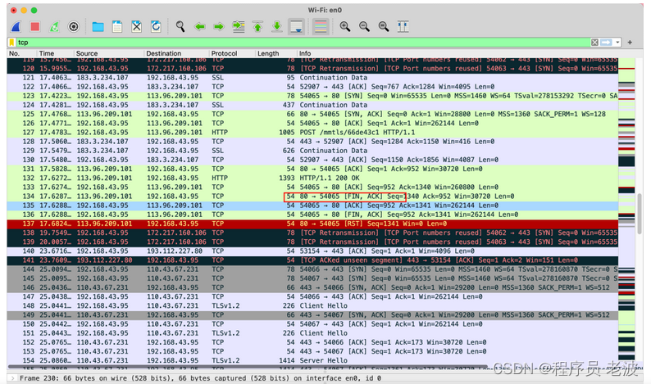The height and width of the screenshot is (384, 651).
Task: Clear the tcp display filter
Action: point(594,43)
